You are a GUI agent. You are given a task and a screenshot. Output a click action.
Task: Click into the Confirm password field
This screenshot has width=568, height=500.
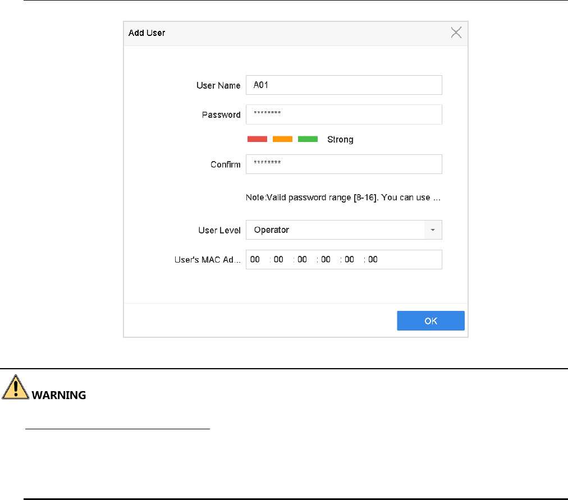343,164
